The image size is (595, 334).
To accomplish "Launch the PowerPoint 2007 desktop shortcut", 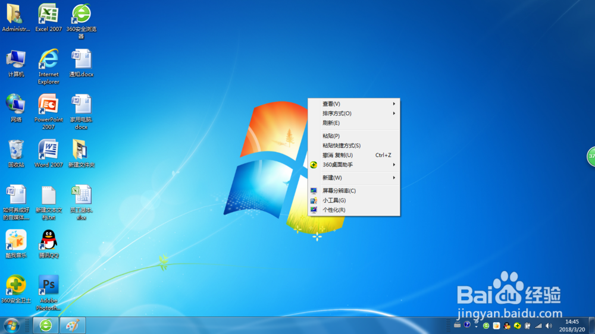I will (49, 112).
